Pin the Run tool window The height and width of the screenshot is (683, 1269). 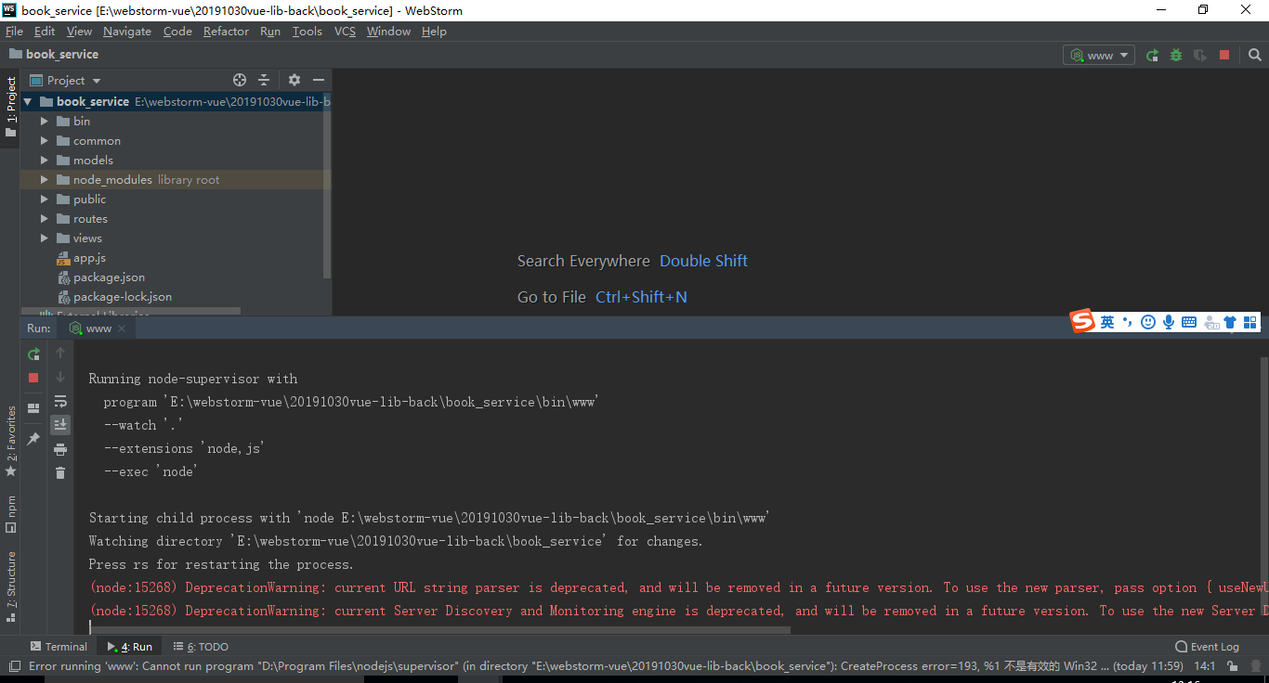(x=33, y=438)
